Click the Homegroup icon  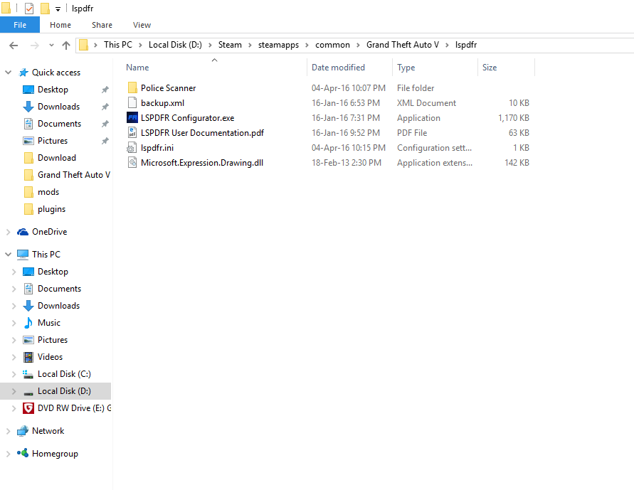[x=23, y=453]
